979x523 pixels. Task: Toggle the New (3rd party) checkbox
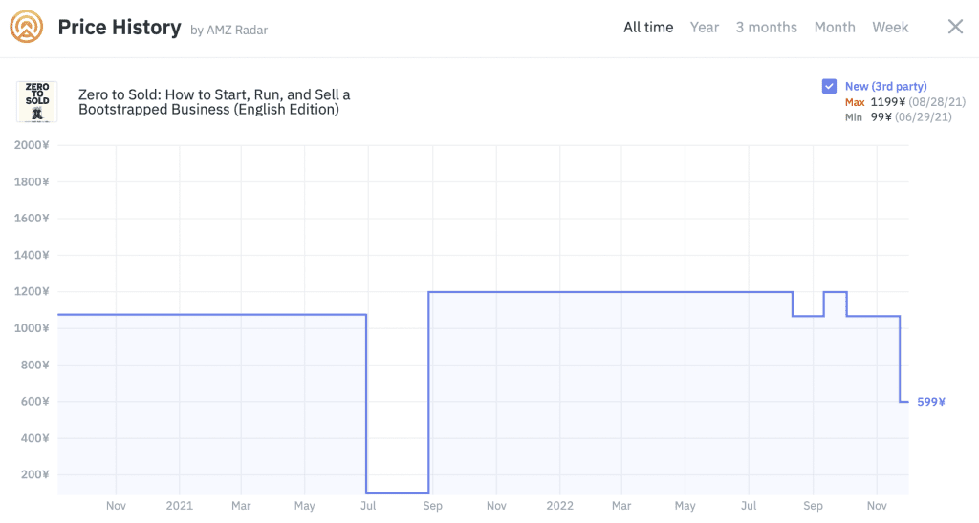click(x=830, y=87)
